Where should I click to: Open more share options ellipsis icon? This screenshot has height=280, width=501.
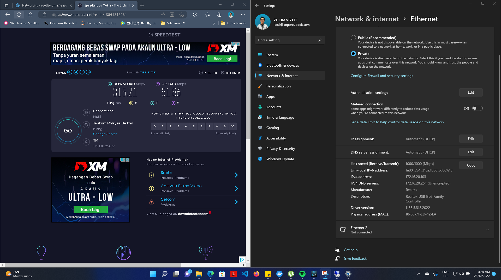coord(88,72)
